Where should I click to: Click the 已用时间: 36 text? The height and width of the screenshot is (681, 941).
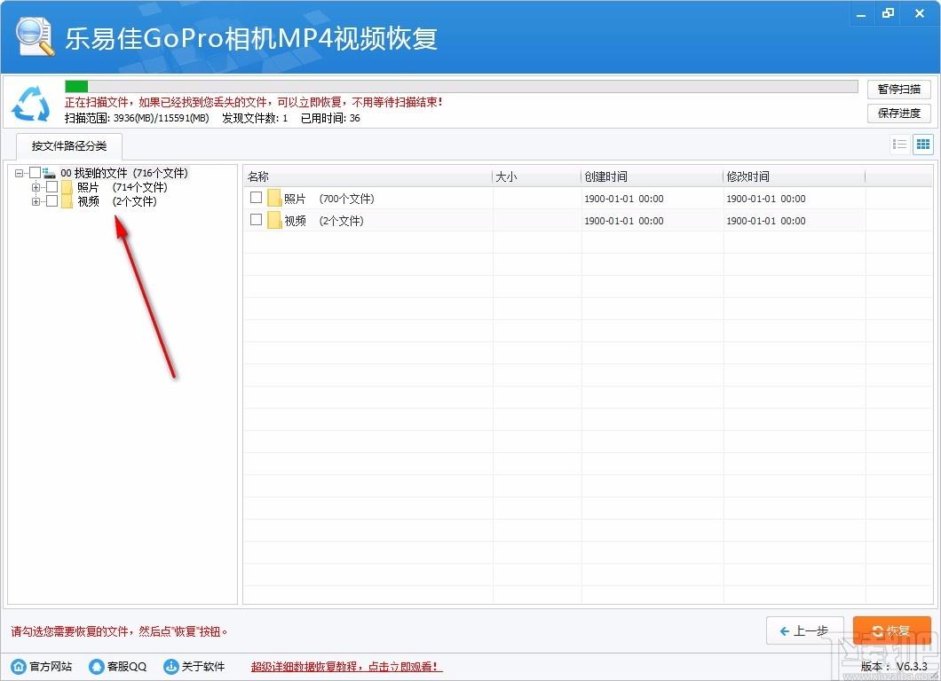pos(330,118)
